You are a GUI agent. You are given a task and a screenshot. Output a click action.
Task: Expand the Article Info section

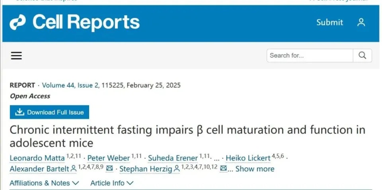point(112,183)
